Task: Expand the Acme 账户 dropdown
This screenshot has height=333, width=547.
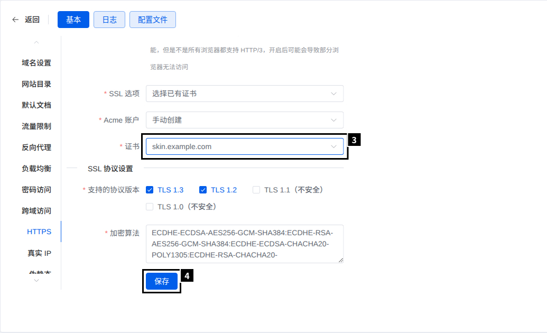Action: (245, 120)
